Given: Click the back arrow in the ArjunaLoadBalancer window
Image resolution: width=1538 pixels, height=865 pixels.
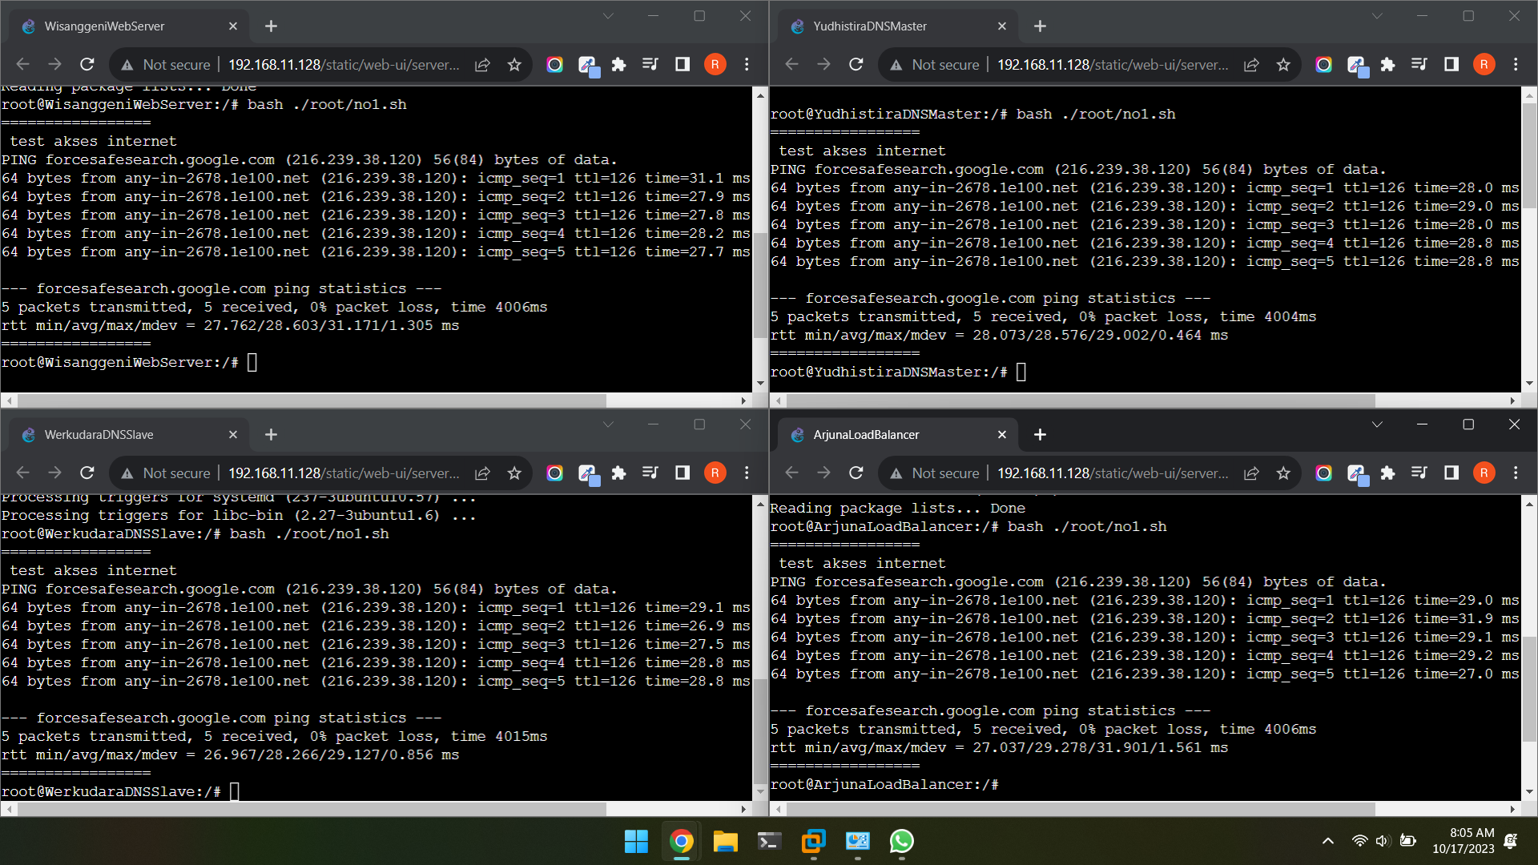Looking at the screenshot, I should point(791,473).
